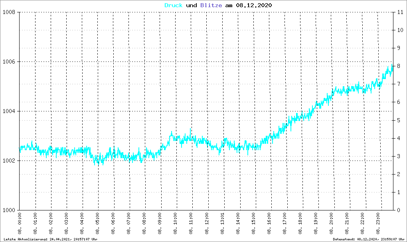The height and width of the screenshot is (242, 407).
Task: Click the time label '08. 18:00'
Action: coord(300,223)
